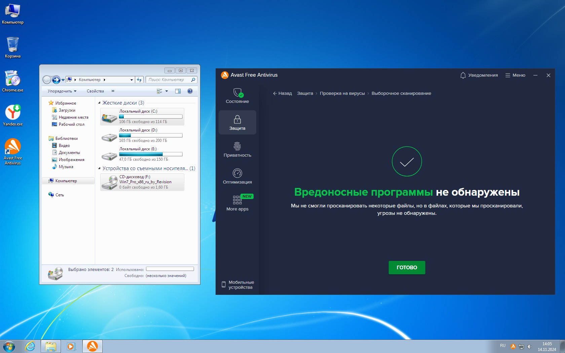
Task: Open the Explorer recent pages dropdown
Action: [x=63, y=80]
